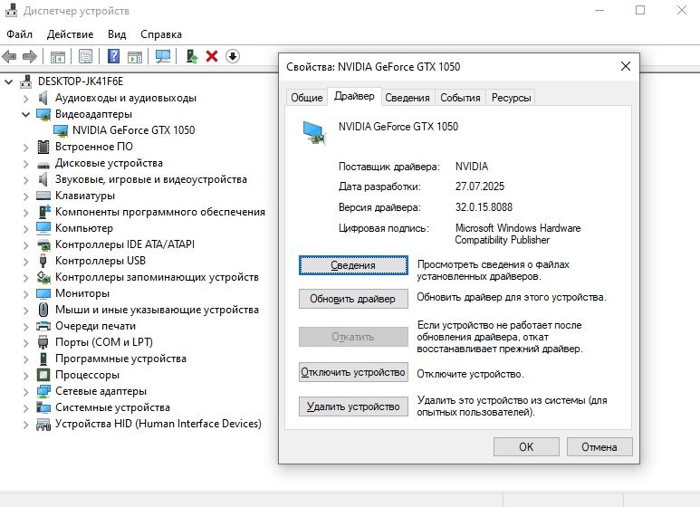Open the Вид menu
Image resolution: width=700 pixels, height=507 pixels.
click(117, 34)
